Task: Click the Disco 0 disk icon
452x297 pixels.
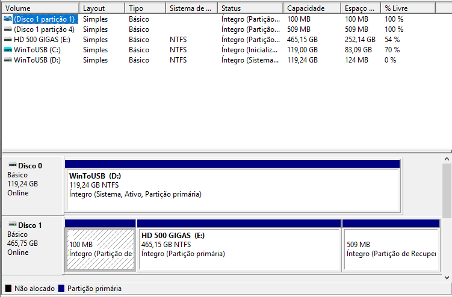Action: click(x=13, y=165)
